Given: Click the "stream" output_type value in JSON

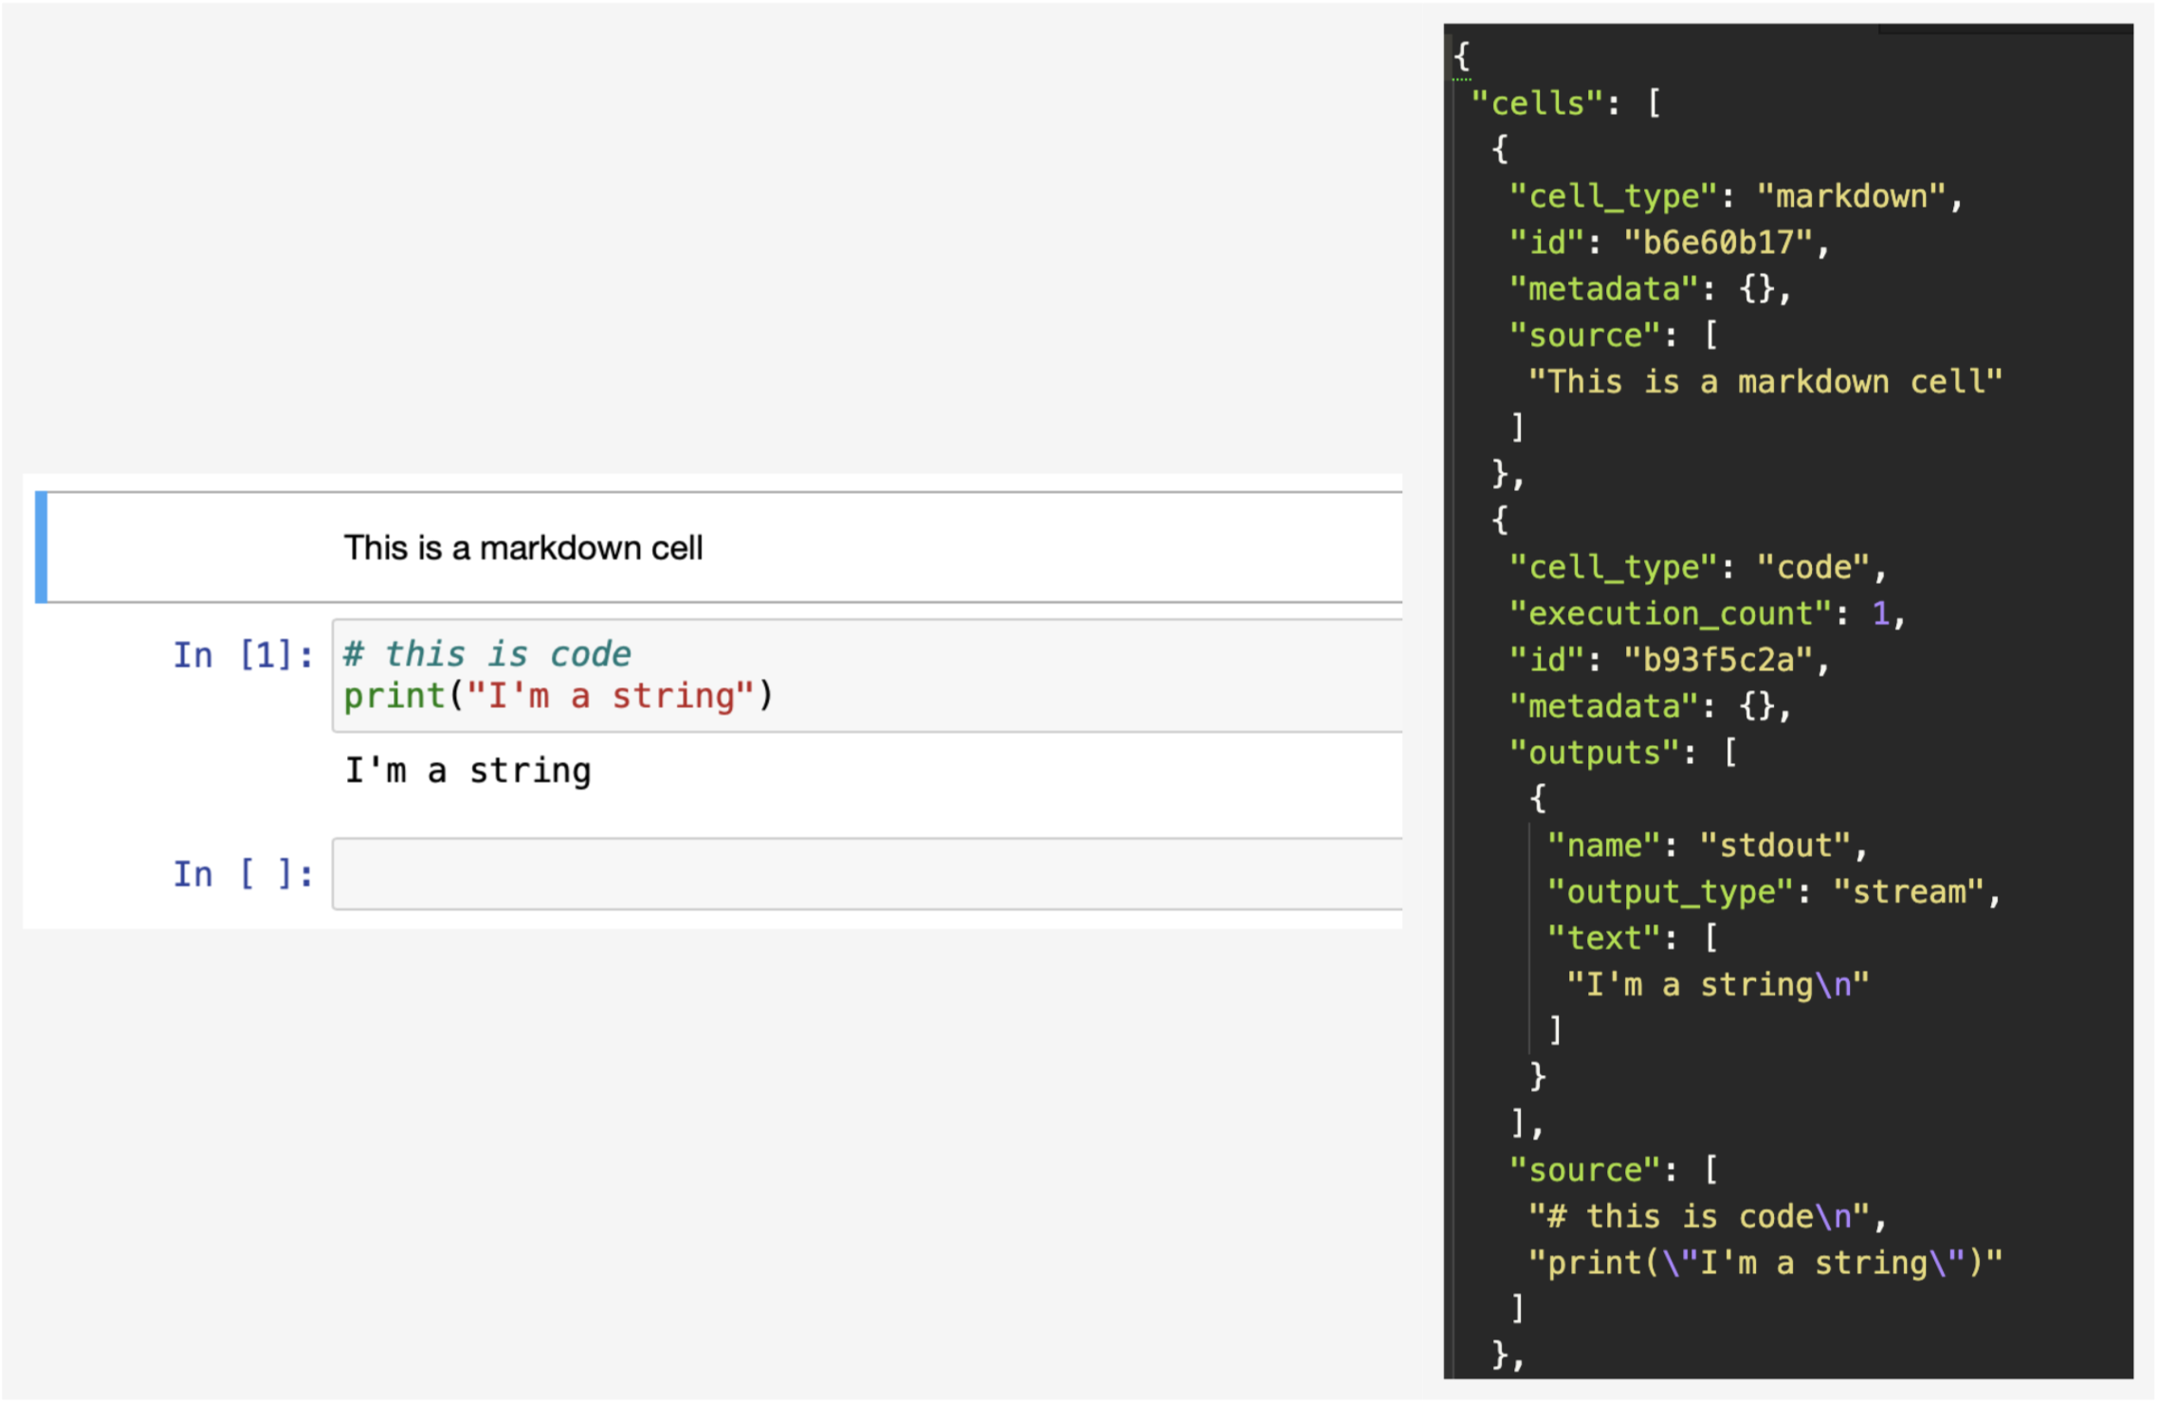Looking at the screenshot, I should tap(1908, 892).
